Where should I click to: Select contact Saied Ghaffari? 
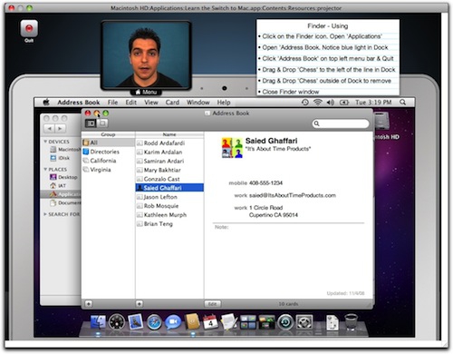pyautogui.click(x=169, y=188)
